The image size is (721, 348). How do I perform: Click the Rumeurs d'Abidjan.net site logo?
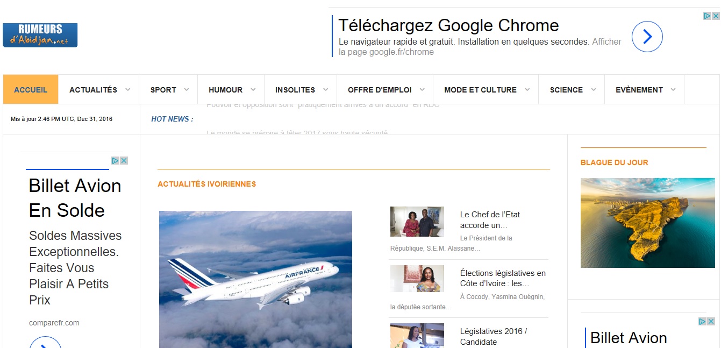pyautogui.click(x=40, y=35)
